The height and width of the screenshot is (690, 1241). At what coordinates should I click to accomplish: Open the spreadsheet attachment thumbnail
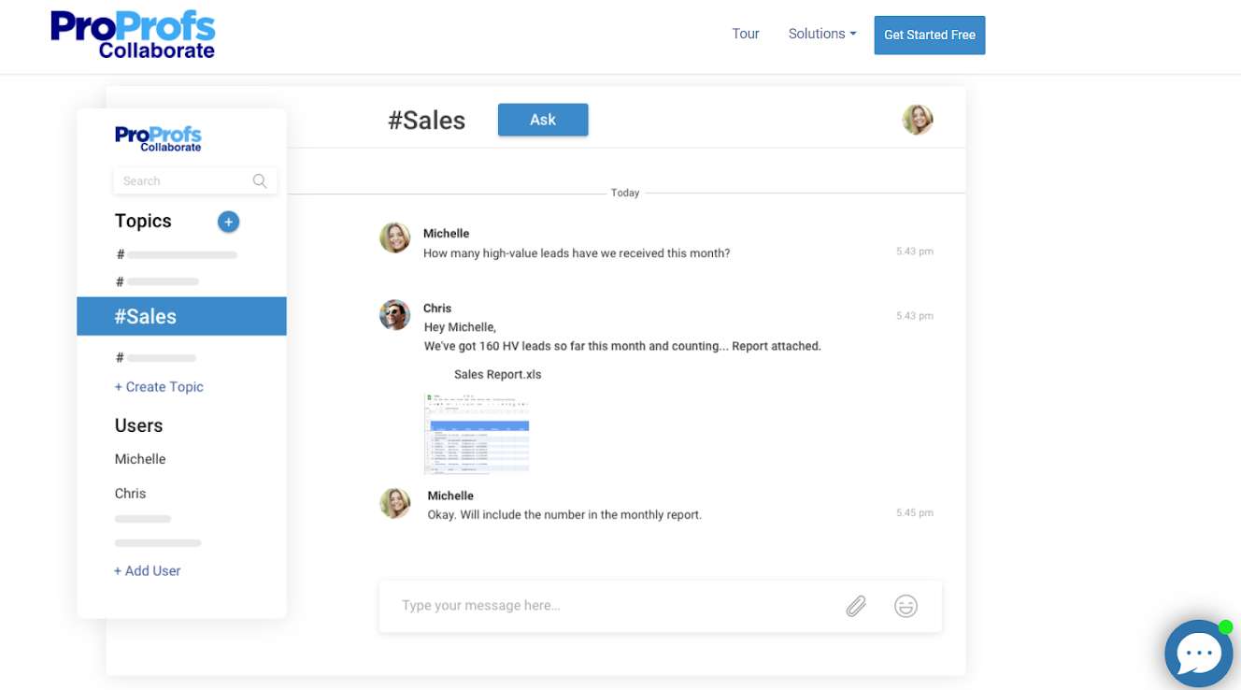[x=477, y=433]
